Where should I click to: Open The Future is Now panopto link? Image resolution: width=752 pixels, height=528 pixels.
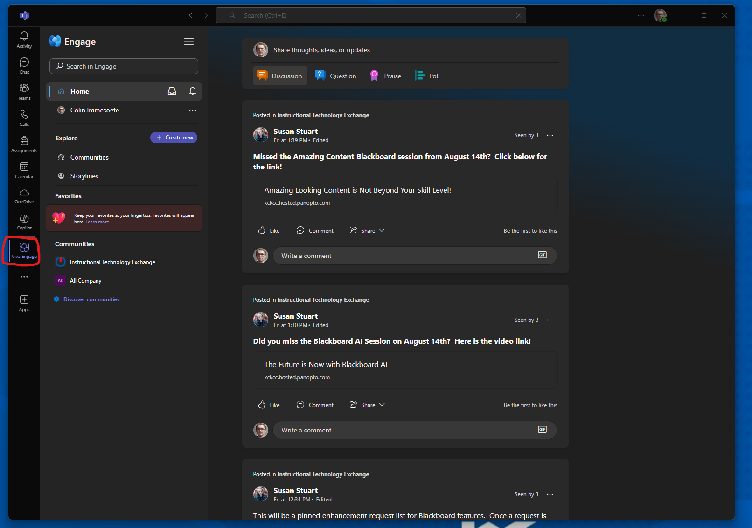(x=405, y=370)
